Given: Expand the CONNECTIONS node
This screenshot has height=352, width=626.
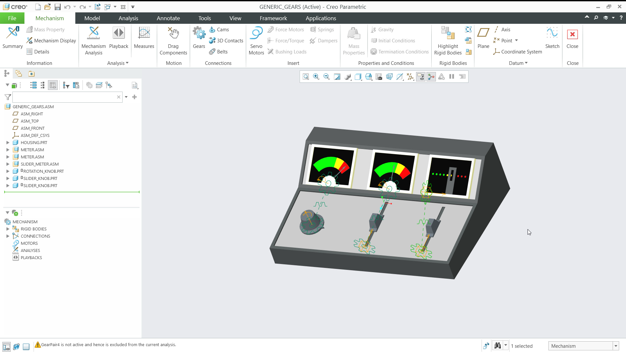Looking at the screenshot, I should pyautogui.click(x=8, y=236).
